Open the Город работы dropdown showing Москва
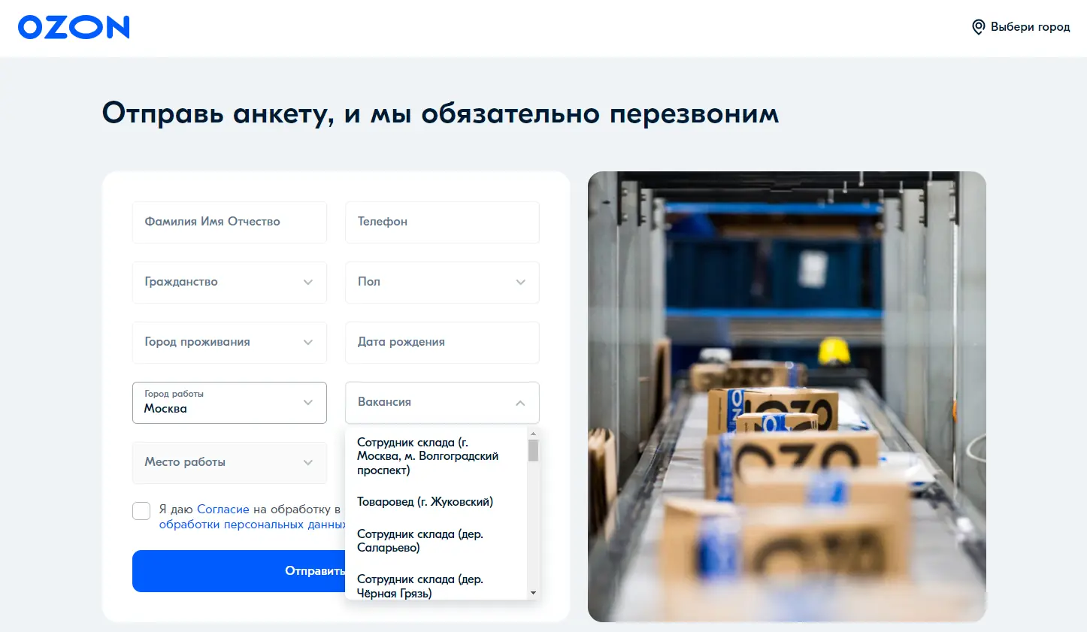This screenshot has width=1087, height=632. click(x=229, y=402)
